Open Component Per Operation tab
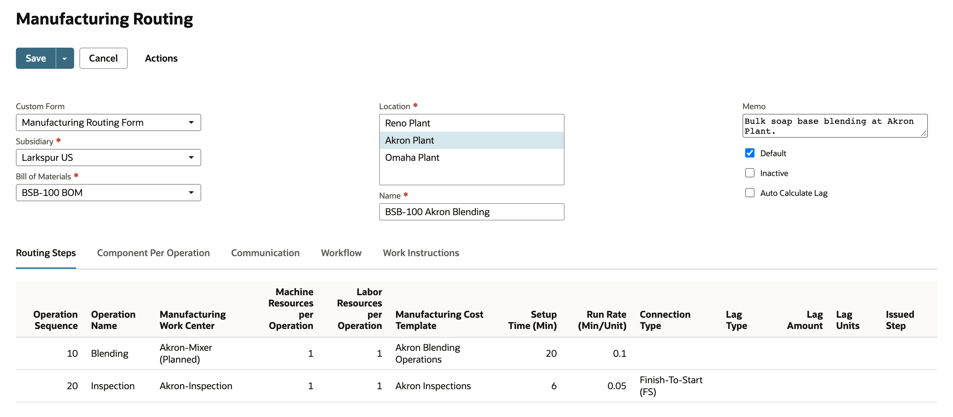Screen dimensions: 953x417 [153, 253]
